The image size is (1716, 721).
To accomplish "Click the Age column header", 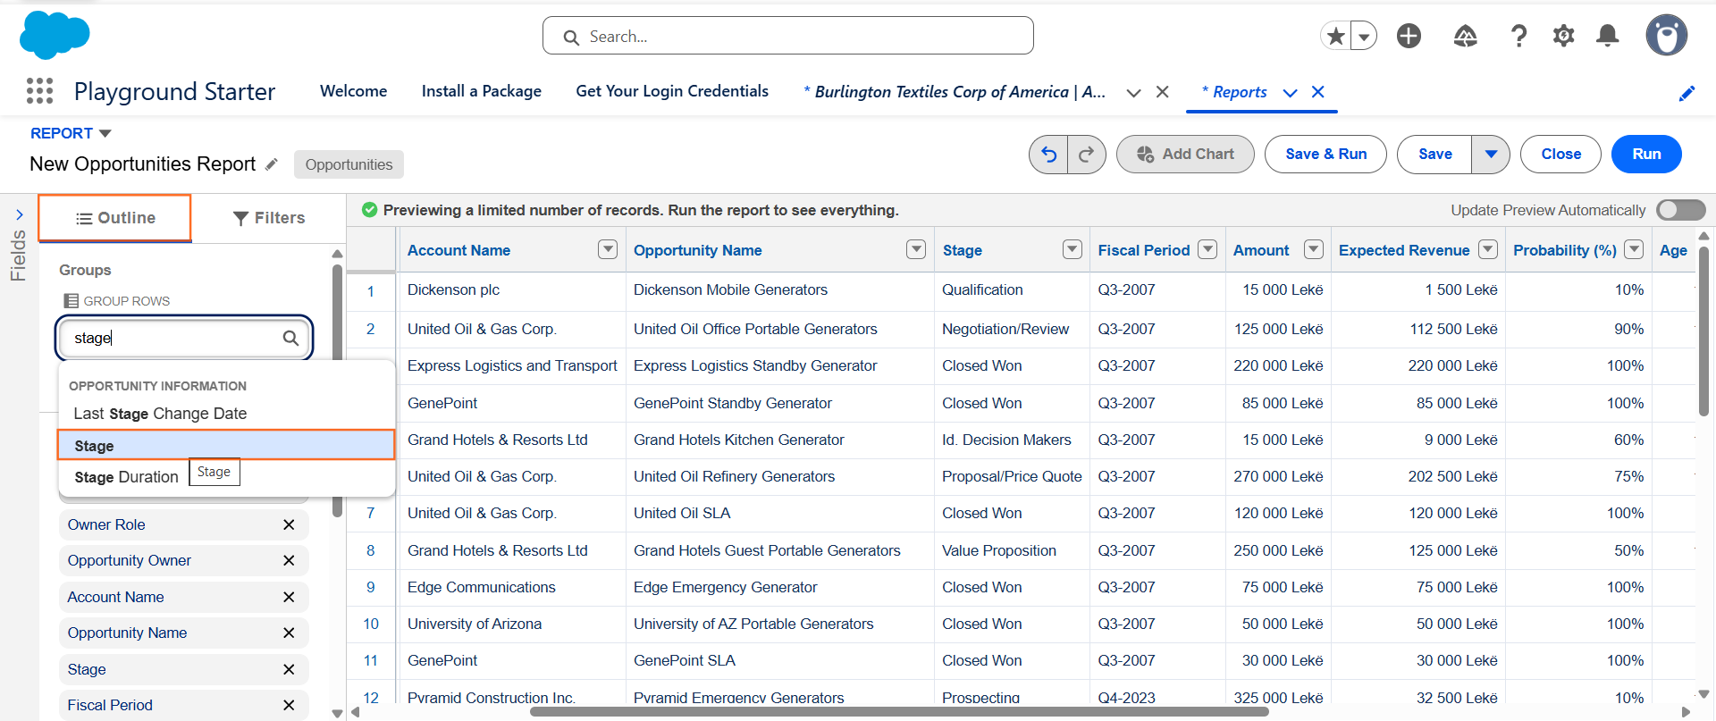I will tap(1673, 250).
